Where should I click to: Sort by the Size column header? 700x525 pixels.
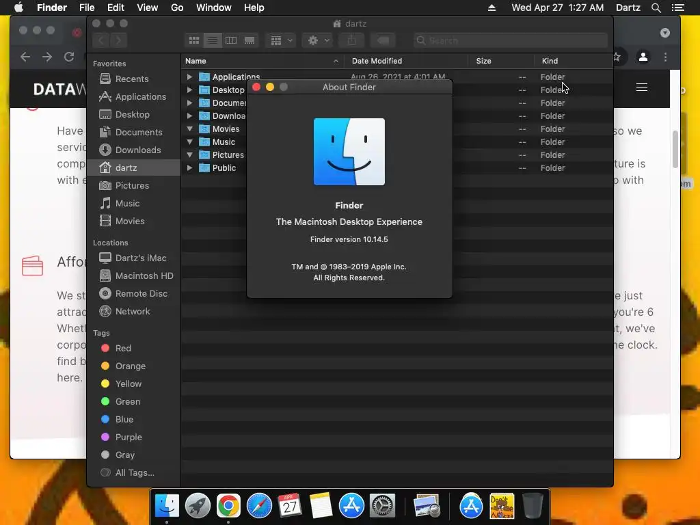click(501, 61)
